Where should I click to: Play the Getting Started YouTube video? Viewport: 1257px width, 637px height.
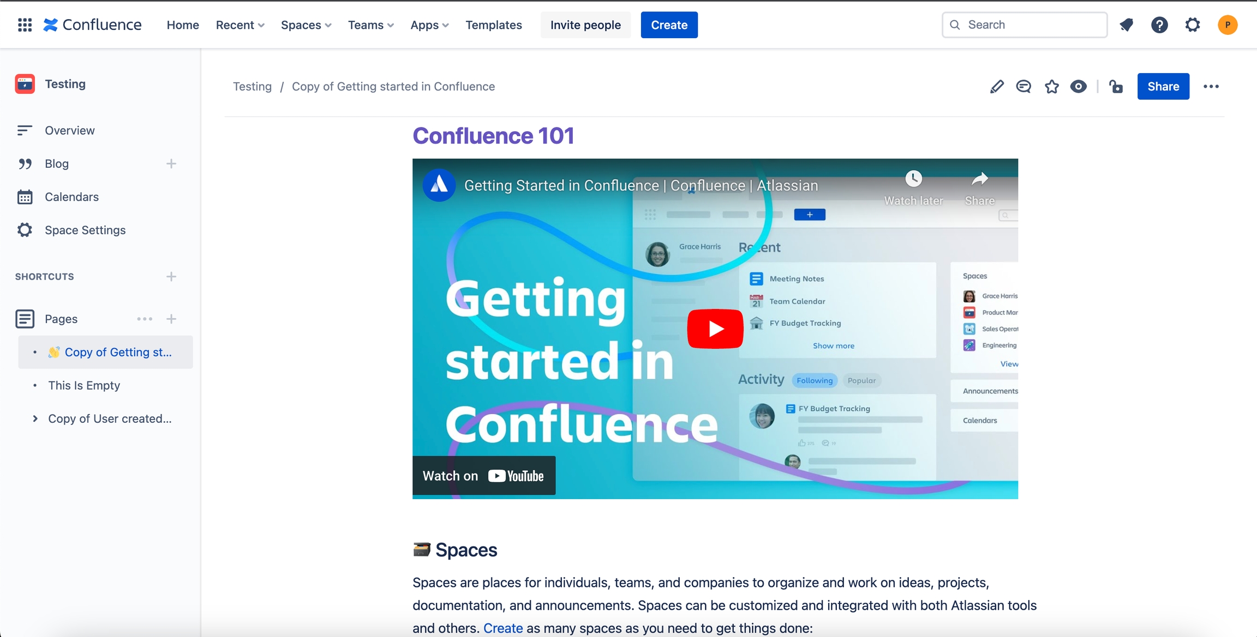[715, 329]
